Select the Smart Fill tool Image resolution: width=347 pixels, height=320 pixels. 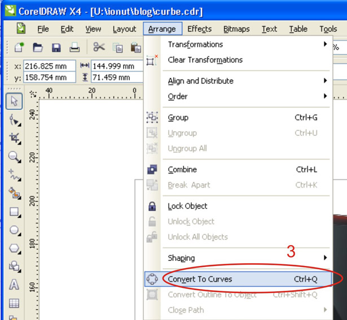14,193
